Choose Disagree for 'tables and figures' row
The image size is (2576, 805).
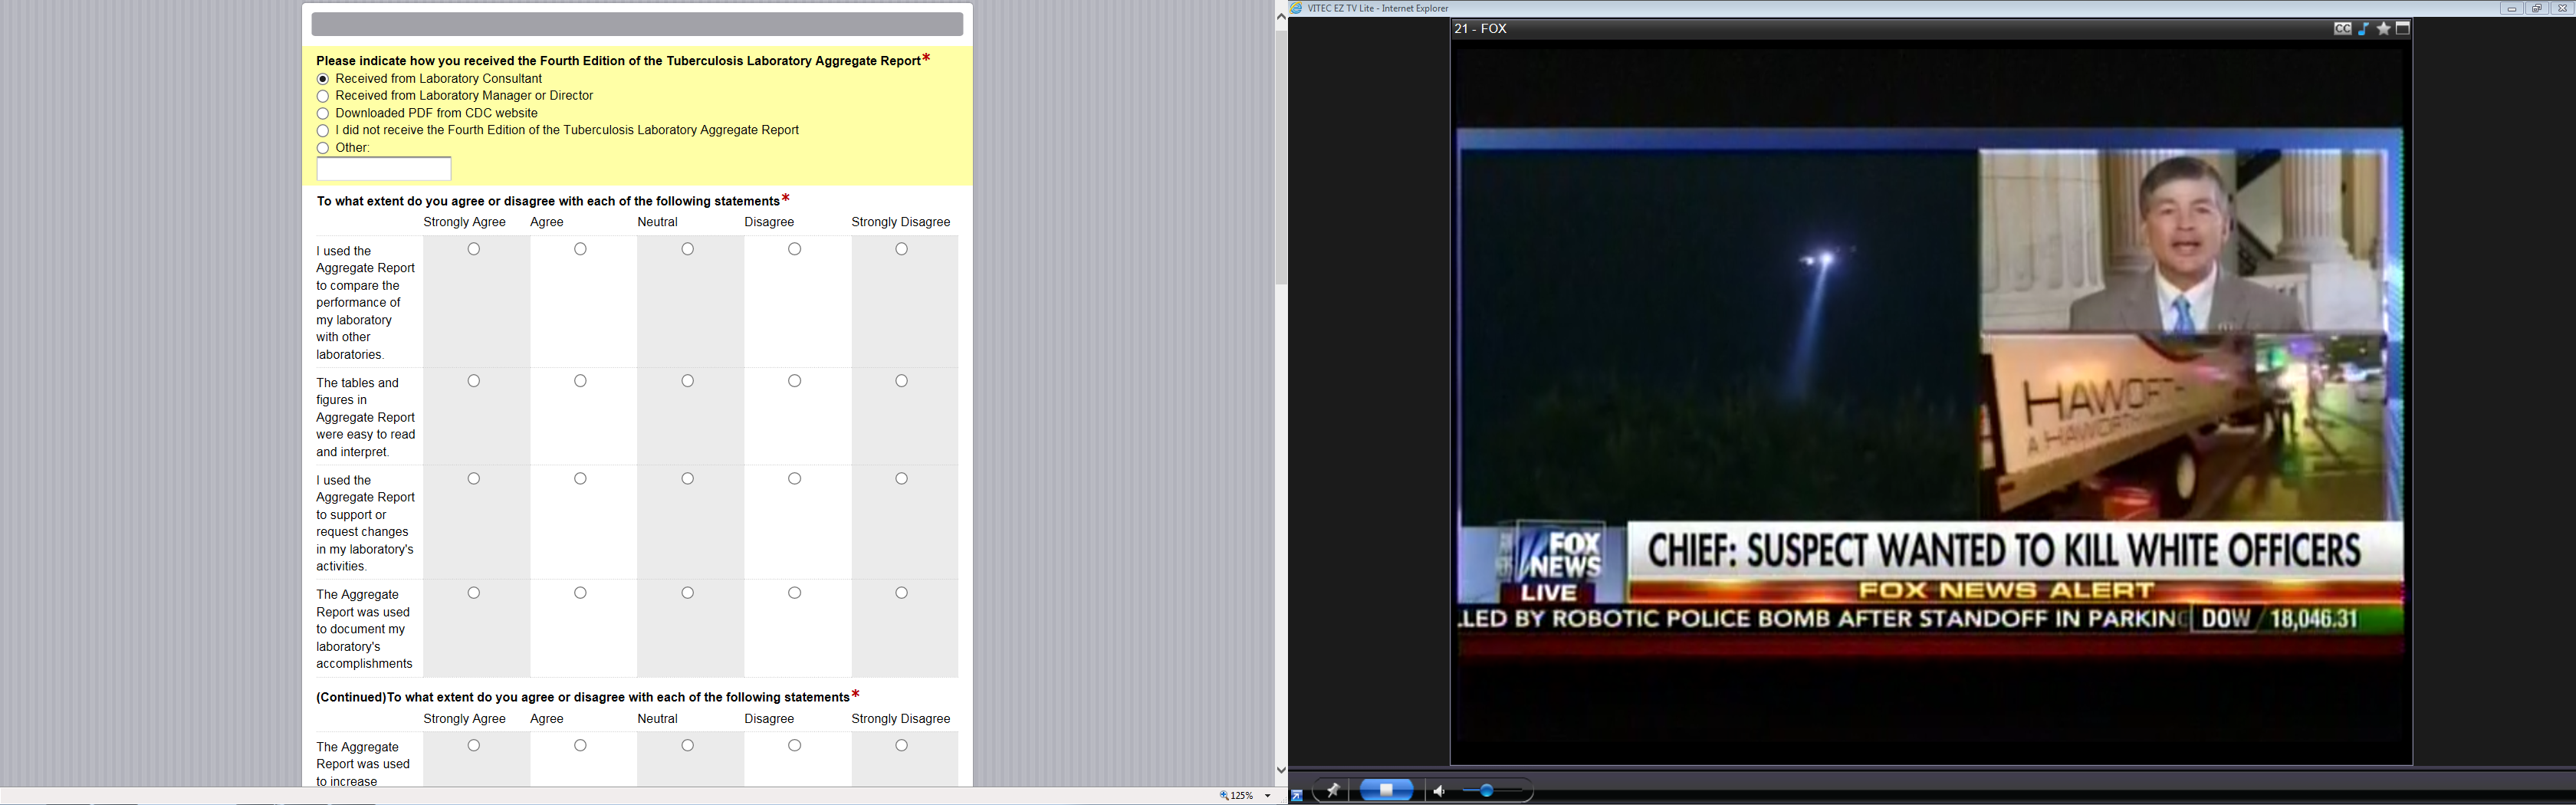(795, 381)
